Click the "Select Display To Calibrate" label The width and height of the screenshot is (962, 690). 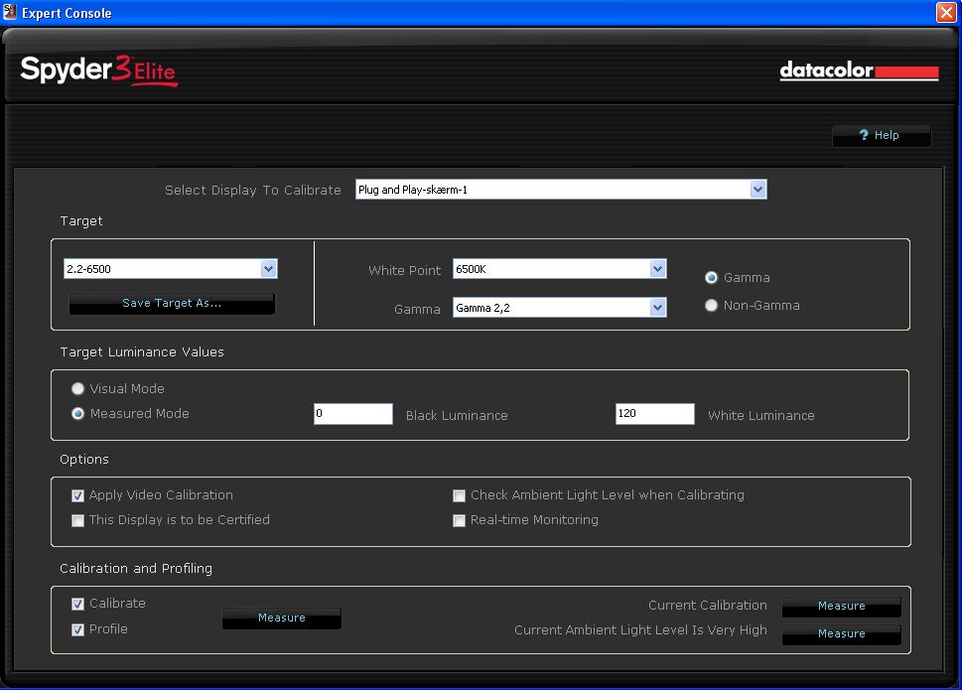click(253, 191)
